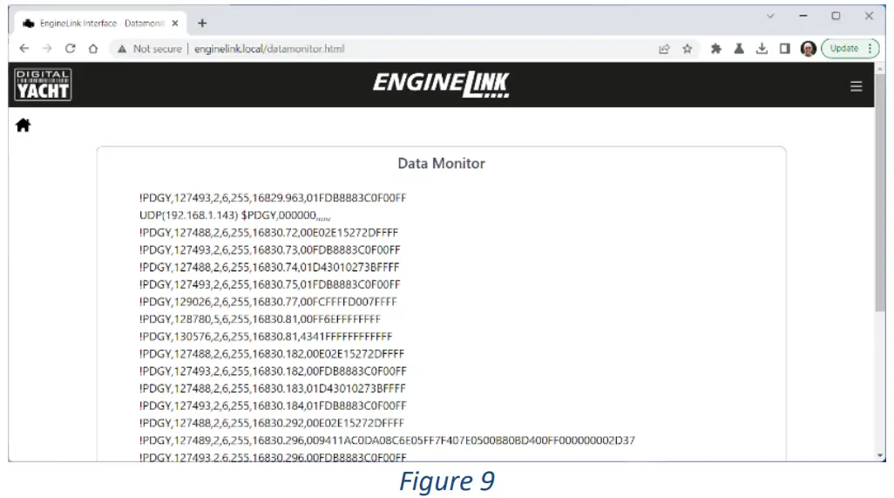Viewport: 894px width, 498px height.
Task: Click the Update browser button
Action: click(843, 49)
